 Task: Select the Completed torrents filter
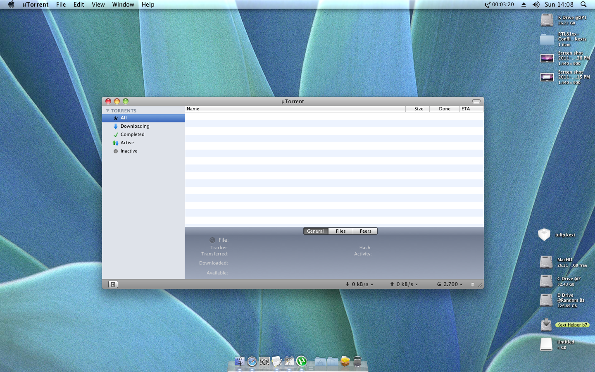click(x=143, y=135)
